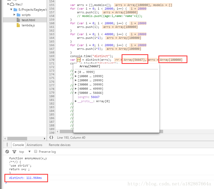
Task: Expand the [10000 … 19999] array range
Action: pyautogui.click(x=76, y=76)
